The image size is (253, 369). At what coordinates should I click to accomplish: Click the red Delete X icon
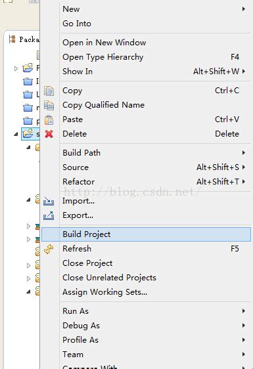click(x=49, y=134)
